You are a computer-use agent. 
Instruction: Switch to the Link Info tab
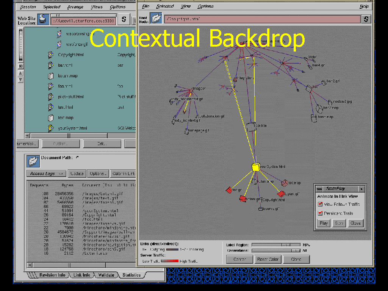pos(81,275)
